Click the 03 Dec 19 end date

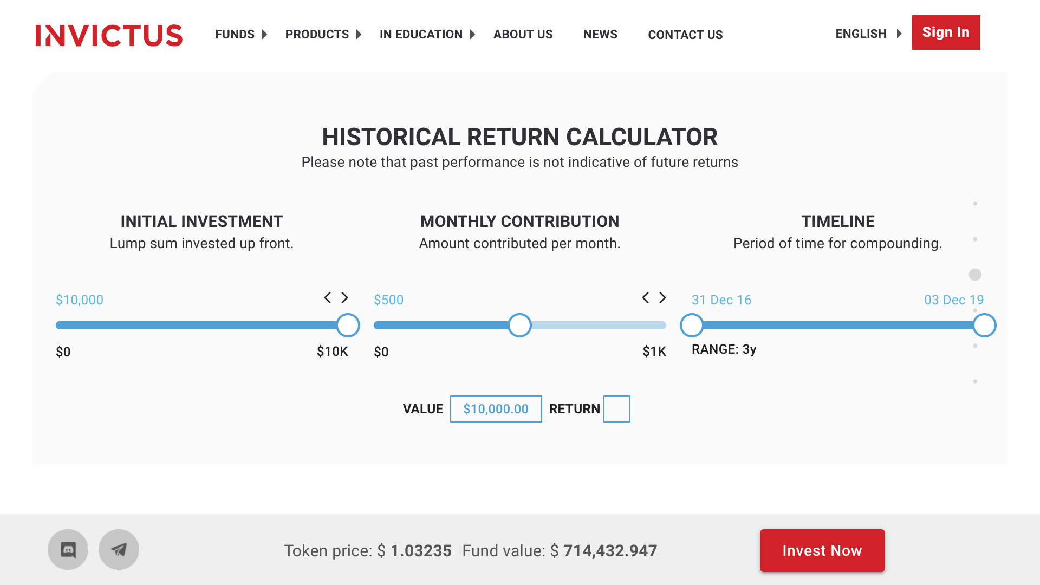point(954,300)
